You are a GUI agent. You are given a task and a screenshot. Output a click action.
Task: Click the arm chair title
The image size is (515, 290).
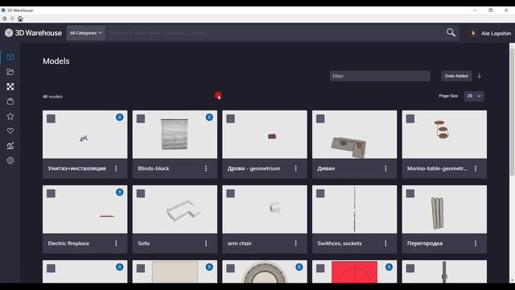[240, 243]
